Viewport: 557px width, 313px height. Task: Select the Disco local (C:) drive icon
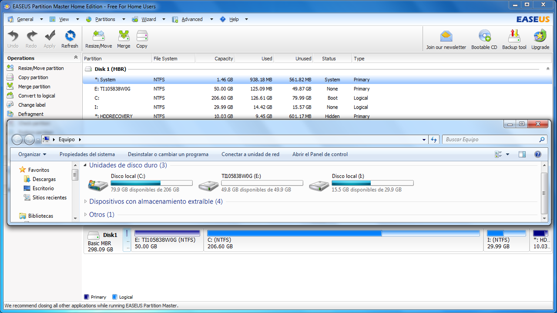(98, 185)
